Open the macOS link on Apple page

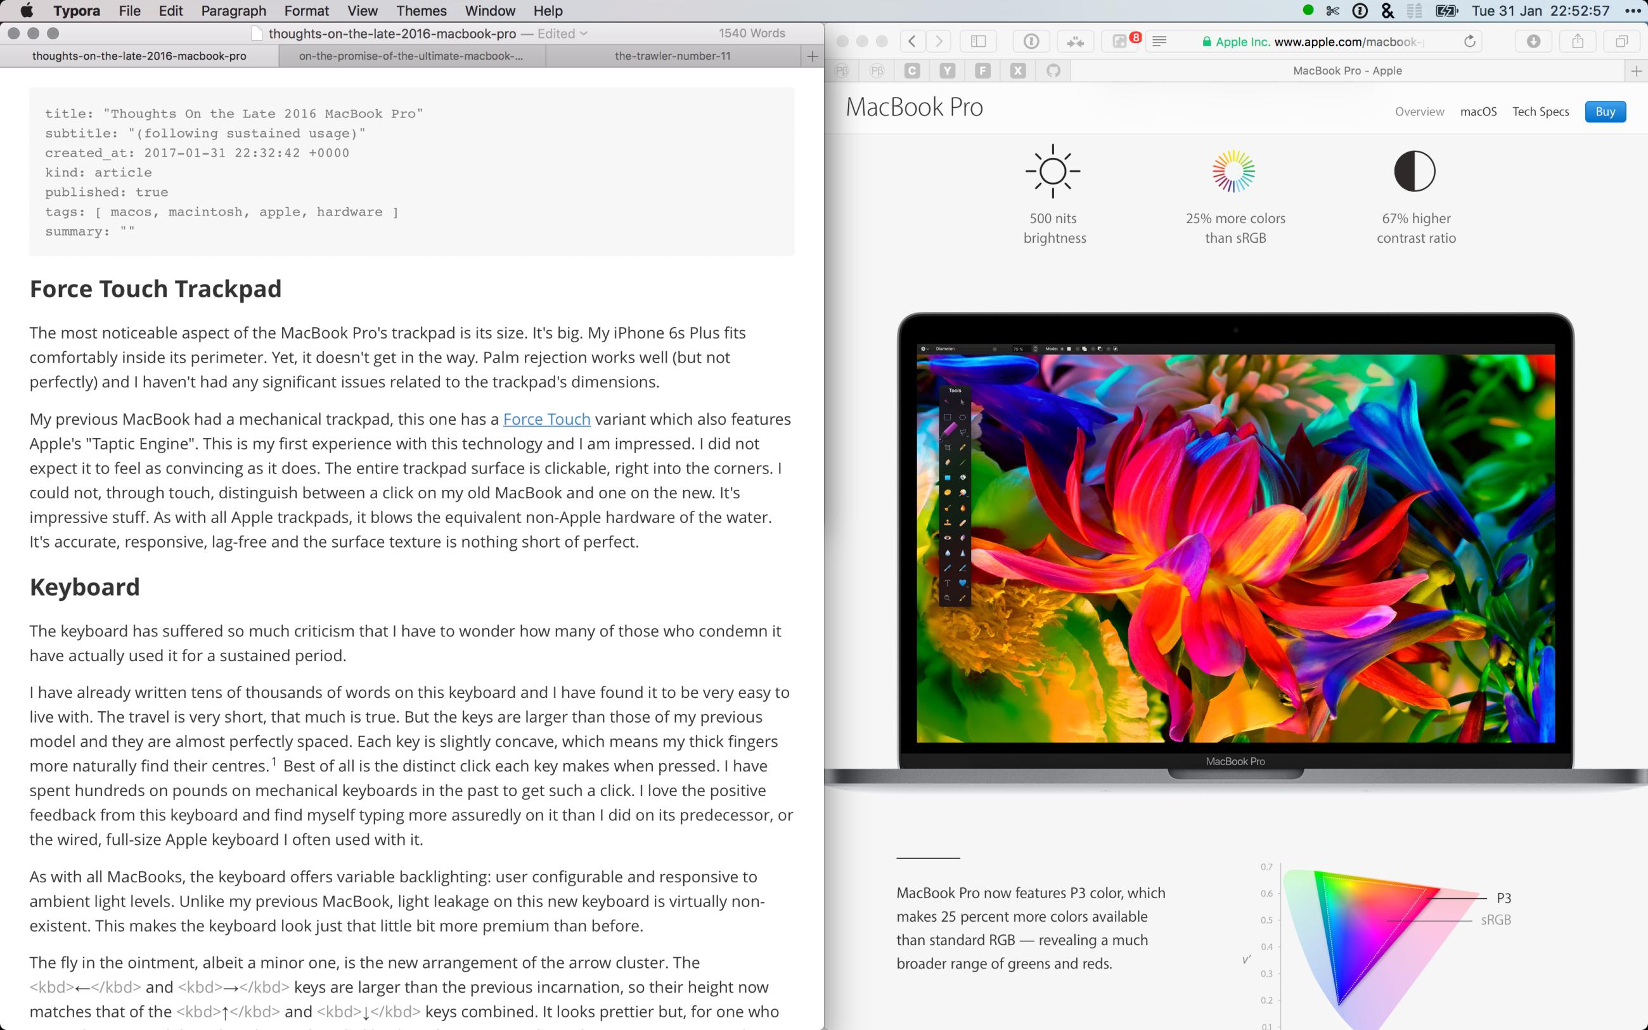(x=1477, y=112)
